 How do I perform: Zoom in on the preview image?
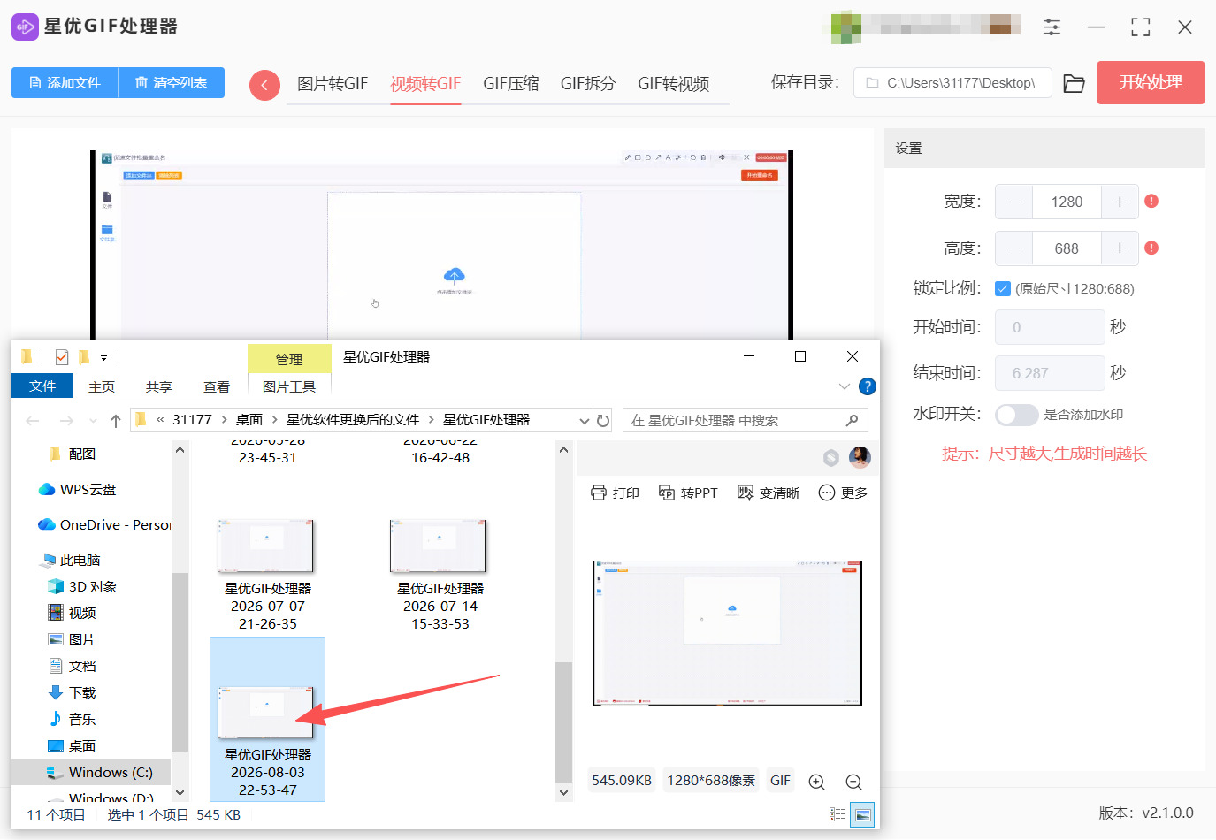pyautogui.click(x=817, y=783)
